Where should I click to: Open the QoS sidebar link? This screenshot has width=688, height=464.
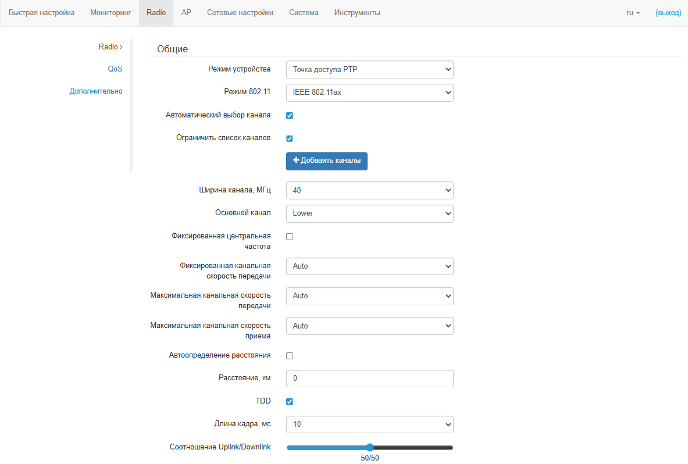[x=115, y=69]
